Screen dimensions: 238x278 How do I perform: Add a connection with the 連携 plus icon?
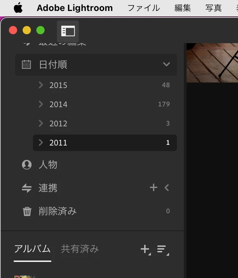[x=154, y=188]
